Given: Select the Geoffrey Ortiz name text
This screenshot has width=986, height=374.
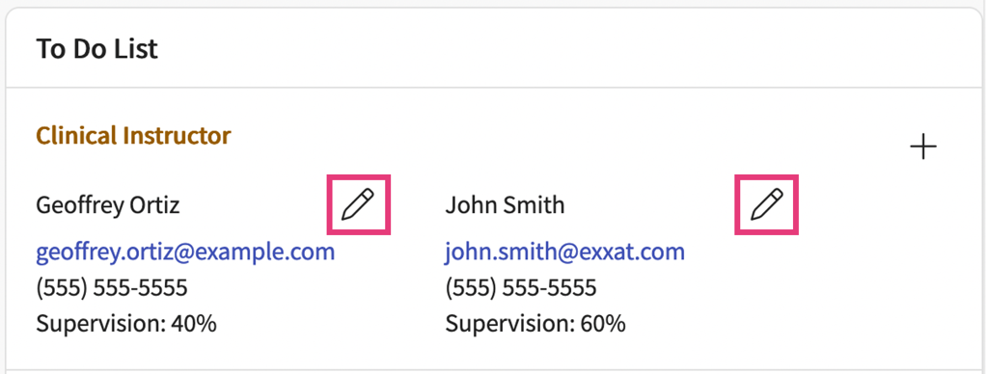Looking at the screenshot, I should click(107, 205).
